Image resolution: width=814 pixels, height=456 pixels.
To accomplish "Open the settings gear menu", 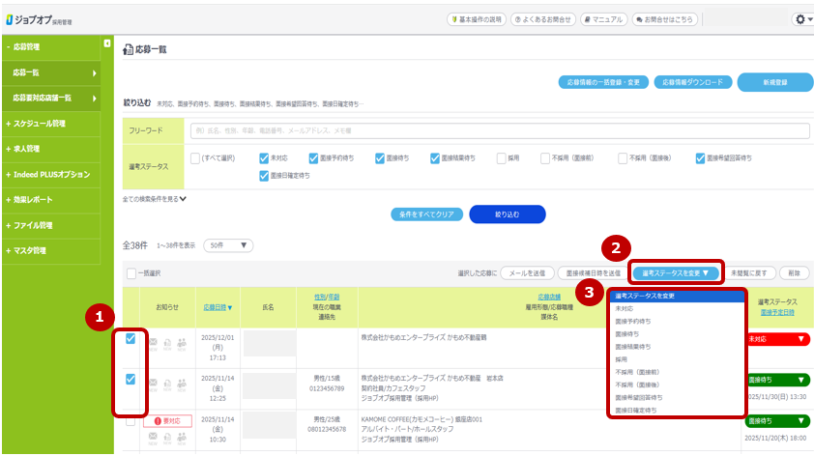I will click(x=801, y=19).
